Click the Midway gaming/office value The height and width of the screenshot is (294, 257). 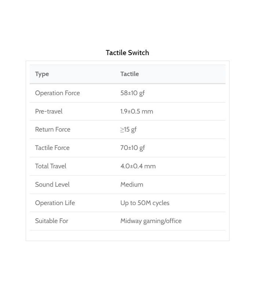pyautogui.click(x=151, y=221)
